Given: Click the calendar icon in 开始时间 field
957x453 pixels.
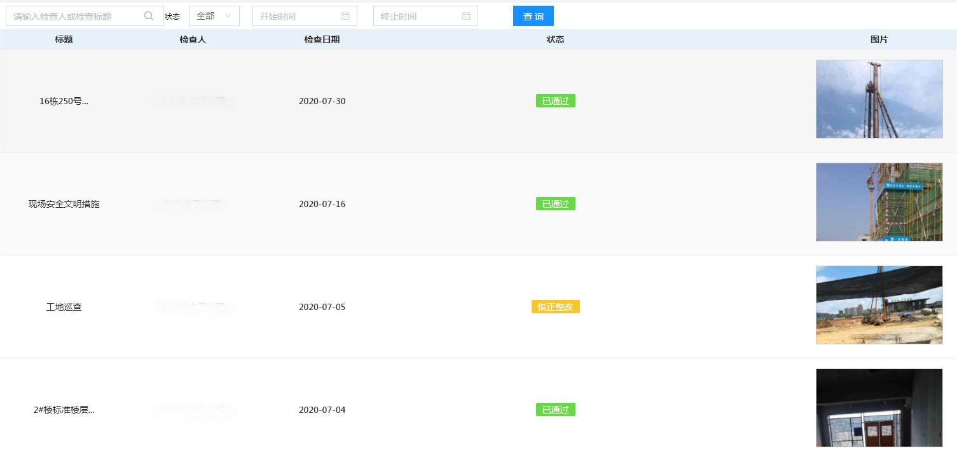Looking at the screenshot, I should pyautogui.click(x=345, y=16).
